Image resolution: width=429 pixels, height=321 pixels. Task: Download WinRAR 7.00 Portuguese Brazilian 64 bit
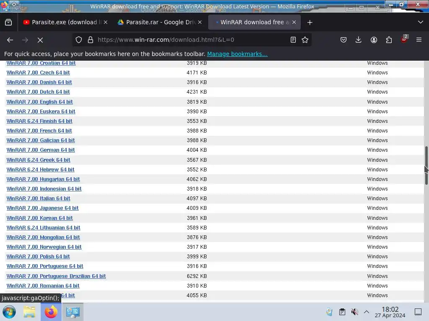(x=56, y=276)
